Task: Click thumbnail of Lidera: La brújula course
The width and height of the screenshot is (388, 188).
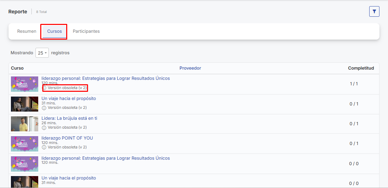Action: tap(25, 124)
